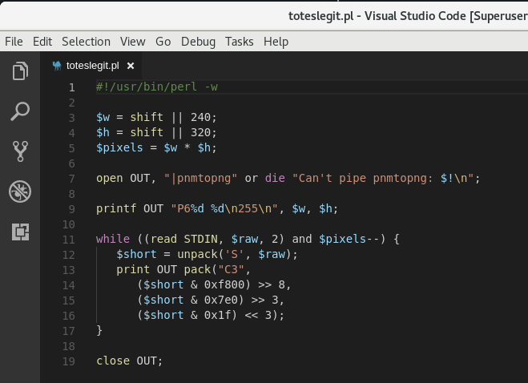
Task: Open the Explorer view in activity bar
Action: coord(20,71)
